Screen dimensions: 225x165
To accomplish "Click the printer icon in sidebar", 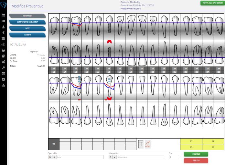I will (3, 50).
